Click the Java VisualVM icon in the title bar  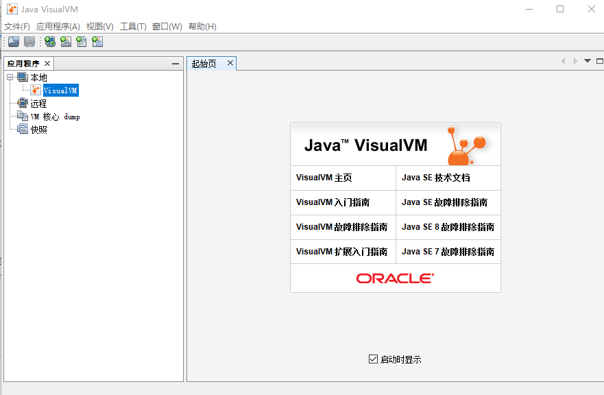point(12,9)
